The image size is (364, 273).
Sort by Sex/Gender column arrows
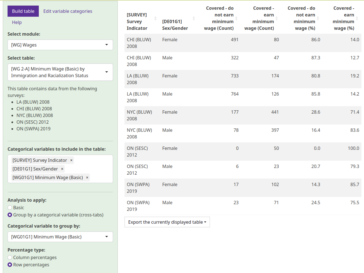(x=194, y=18)
